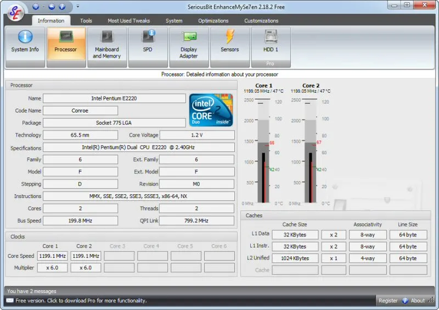Screen dimensions: 439x310
Task: Click the Family value field
Action: point(80,159)
